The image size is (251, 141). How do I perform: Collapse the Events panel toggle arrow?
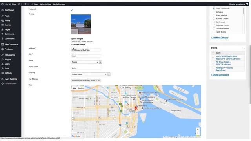[244, 48]
